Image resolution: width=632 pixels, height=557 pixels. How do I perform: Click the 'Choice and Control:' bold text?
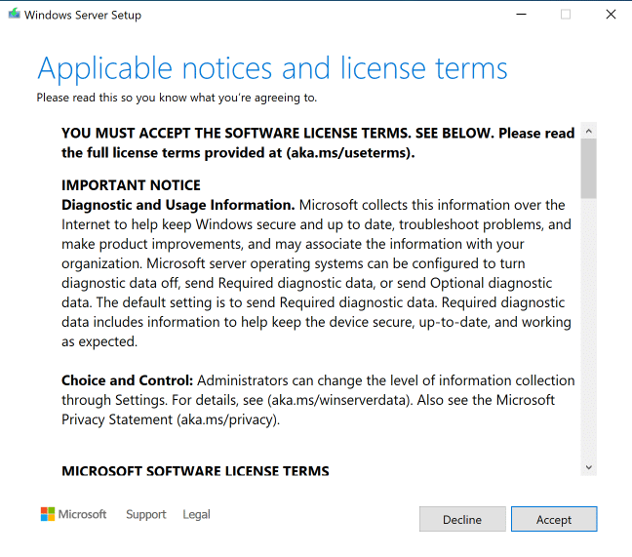coord(128,380)
